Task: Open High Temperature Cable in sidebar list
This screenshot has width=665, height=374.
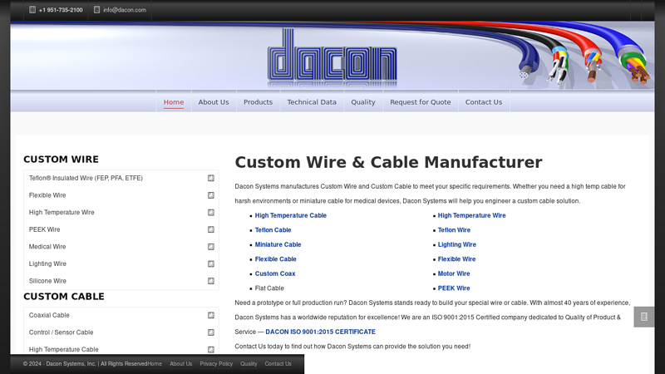Action: [64, 349]
